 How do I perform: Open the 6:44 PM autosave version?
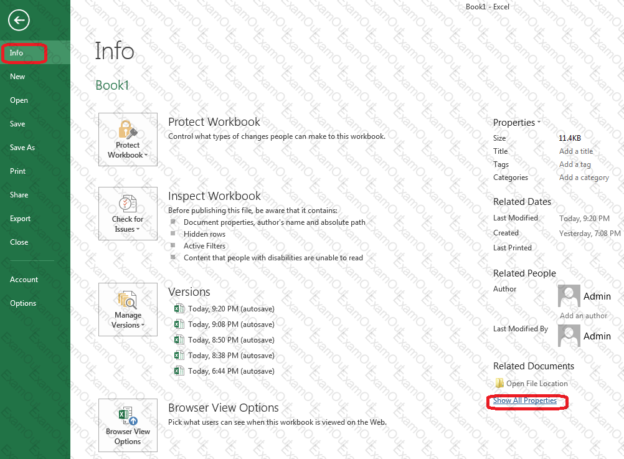[x=230, y=371]
